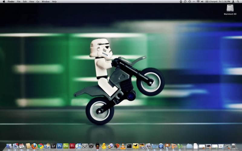Open the Edit menu
The image size is (242, 151).
pos(25,2)
